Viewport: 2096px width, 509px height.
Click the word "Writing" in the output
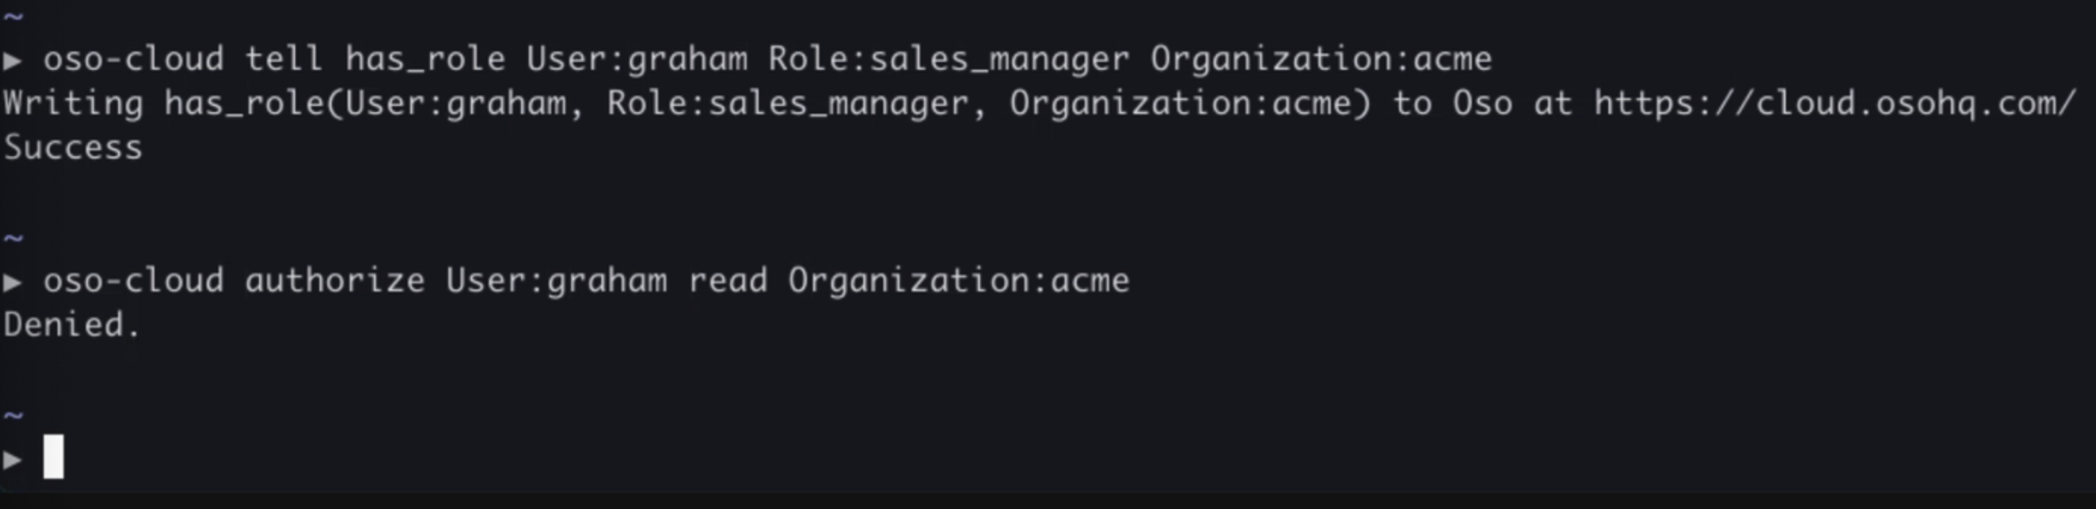pos(73,105)
